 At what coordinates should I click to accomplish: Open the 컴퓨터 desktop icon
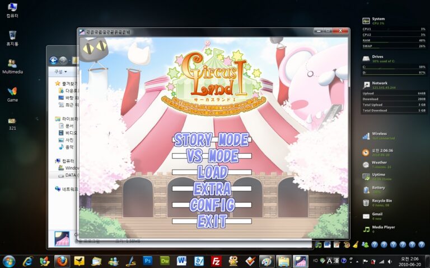tap(12, 10)
